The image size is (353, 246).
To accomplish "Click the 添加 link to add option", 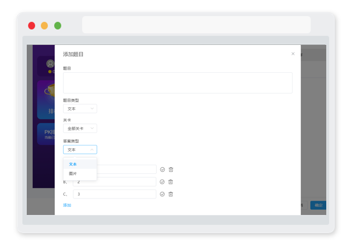I will (67, 205).
